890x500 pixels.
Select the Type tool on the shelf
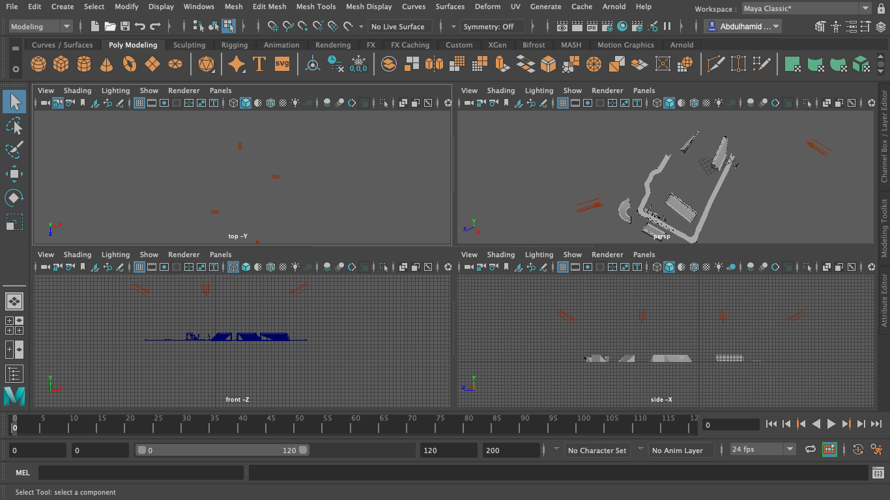click(260, 63)
